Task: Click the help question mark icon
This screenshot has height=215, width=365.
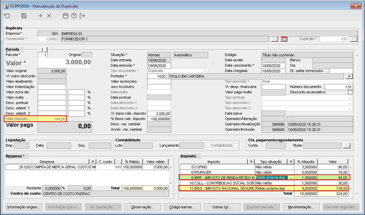Action: click(74, 16)
